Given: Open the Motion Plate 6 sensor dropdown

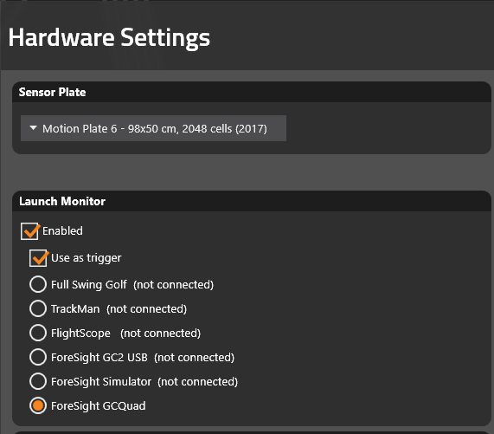Looking at the screenshot, I should click(153, 128).
